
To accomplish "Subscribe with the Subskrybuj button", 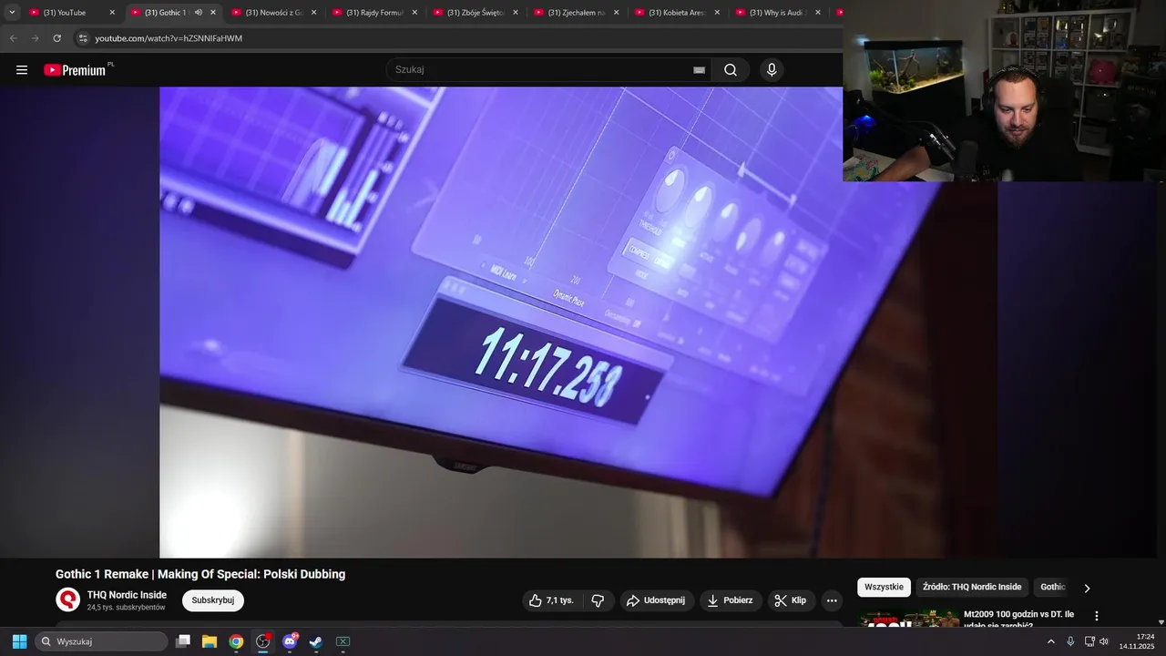I will tap(213, 600).
